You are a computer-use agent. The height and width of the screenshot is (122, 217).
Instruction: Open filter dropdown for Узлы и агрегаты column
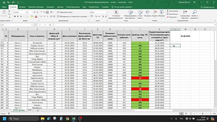tap(46, 40)
